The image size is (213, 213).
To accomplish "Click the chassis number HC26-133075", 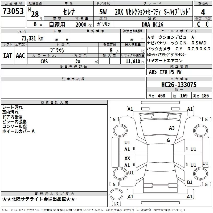I will pyautogui.click(x=179, y=85).
